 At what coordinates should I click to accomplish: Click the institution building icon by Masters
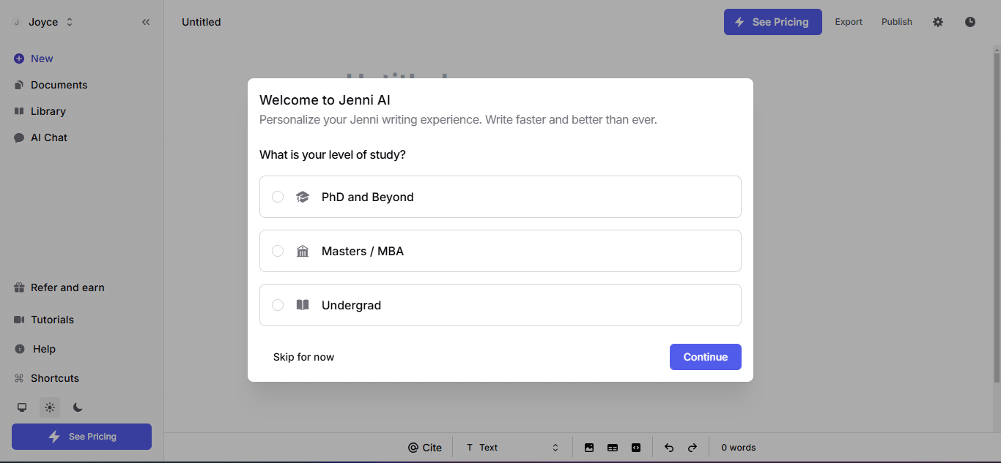pos(303,251)
